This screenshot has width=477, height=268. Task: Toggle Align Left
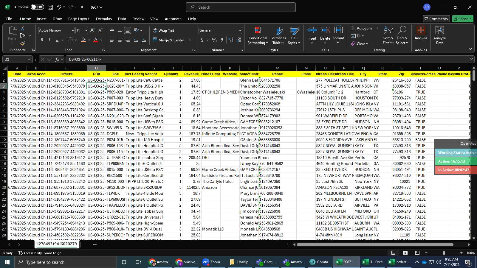112,40
